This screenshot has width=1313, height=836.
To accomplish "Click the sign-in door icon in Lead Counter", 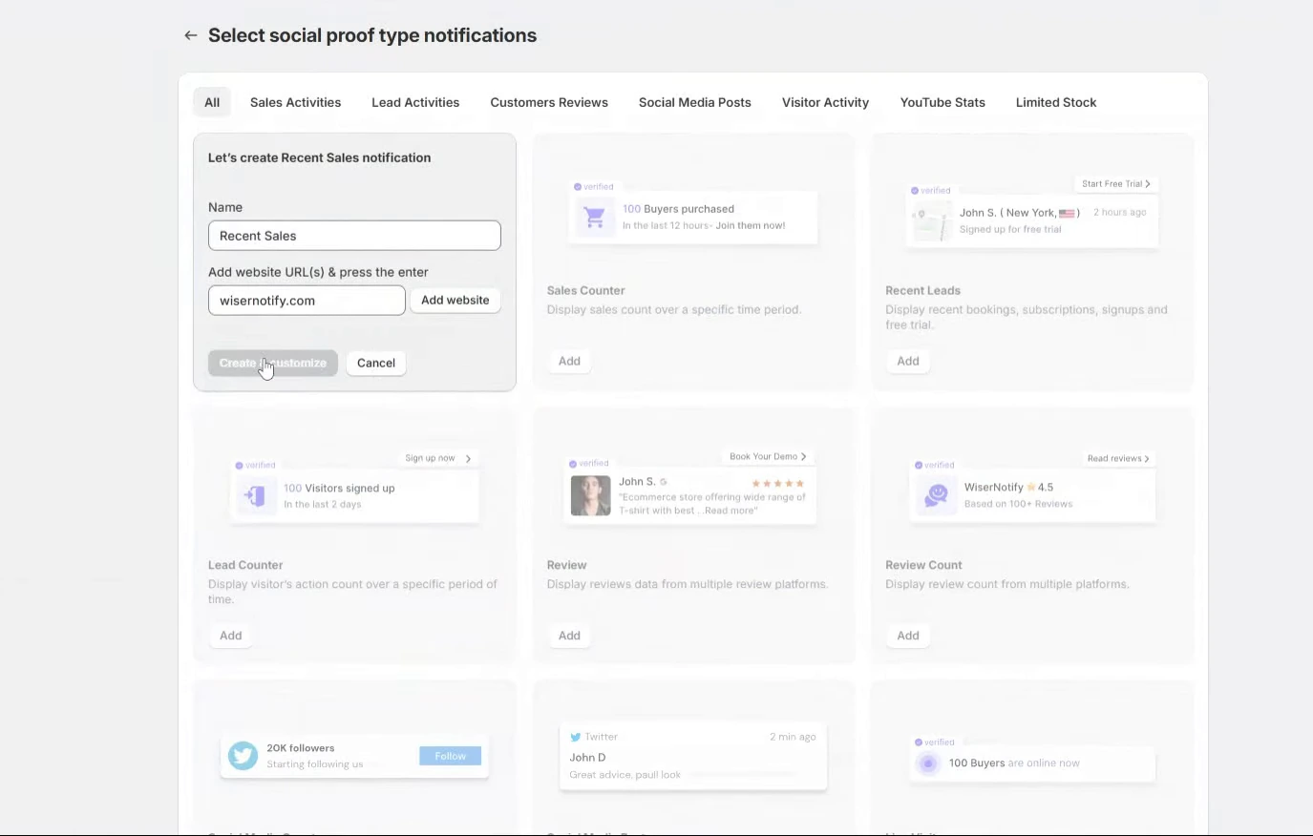I will [x=256, y=495].
